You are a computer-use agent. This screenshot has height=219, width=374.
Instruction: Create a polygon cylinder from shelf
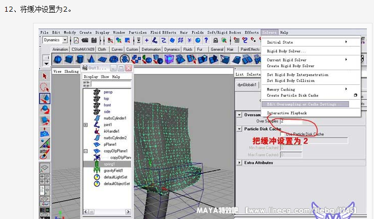click(80, 59)
